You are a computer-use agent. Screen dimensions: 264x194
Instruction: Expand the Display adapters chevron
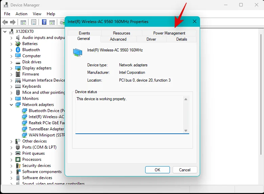point(11,68)
